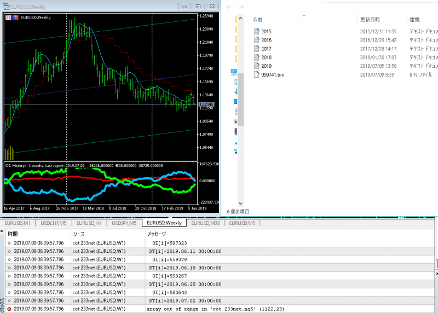Select log row DT[i]=2019.06.11
Viewport: 438px width, 313px height.
pyautogui.click(x=220, y=251)
